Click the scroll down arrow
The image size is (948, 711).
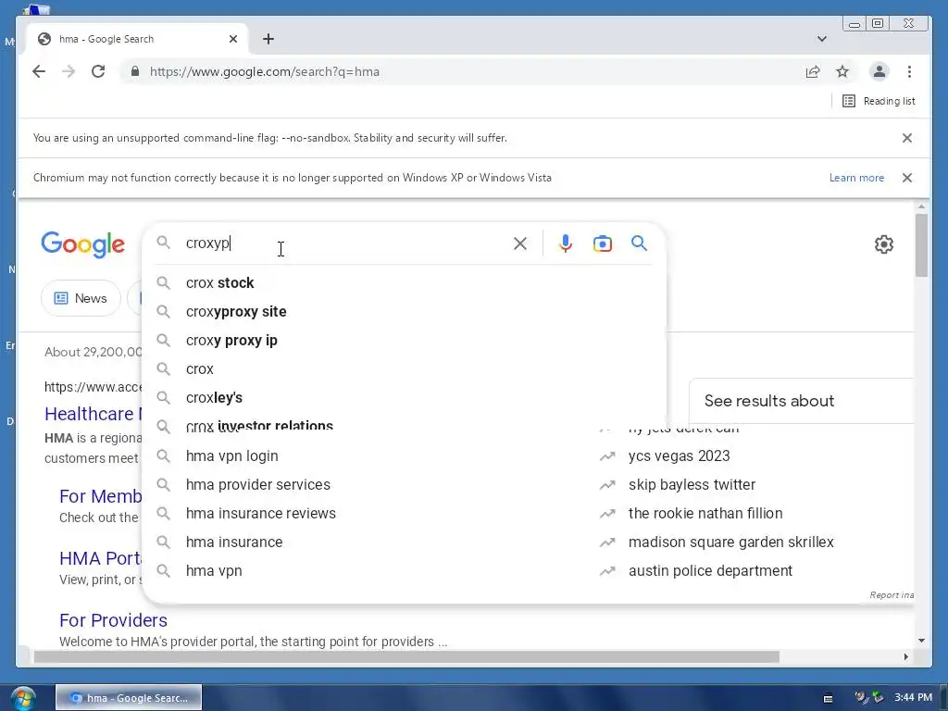[x=921, y=641]
